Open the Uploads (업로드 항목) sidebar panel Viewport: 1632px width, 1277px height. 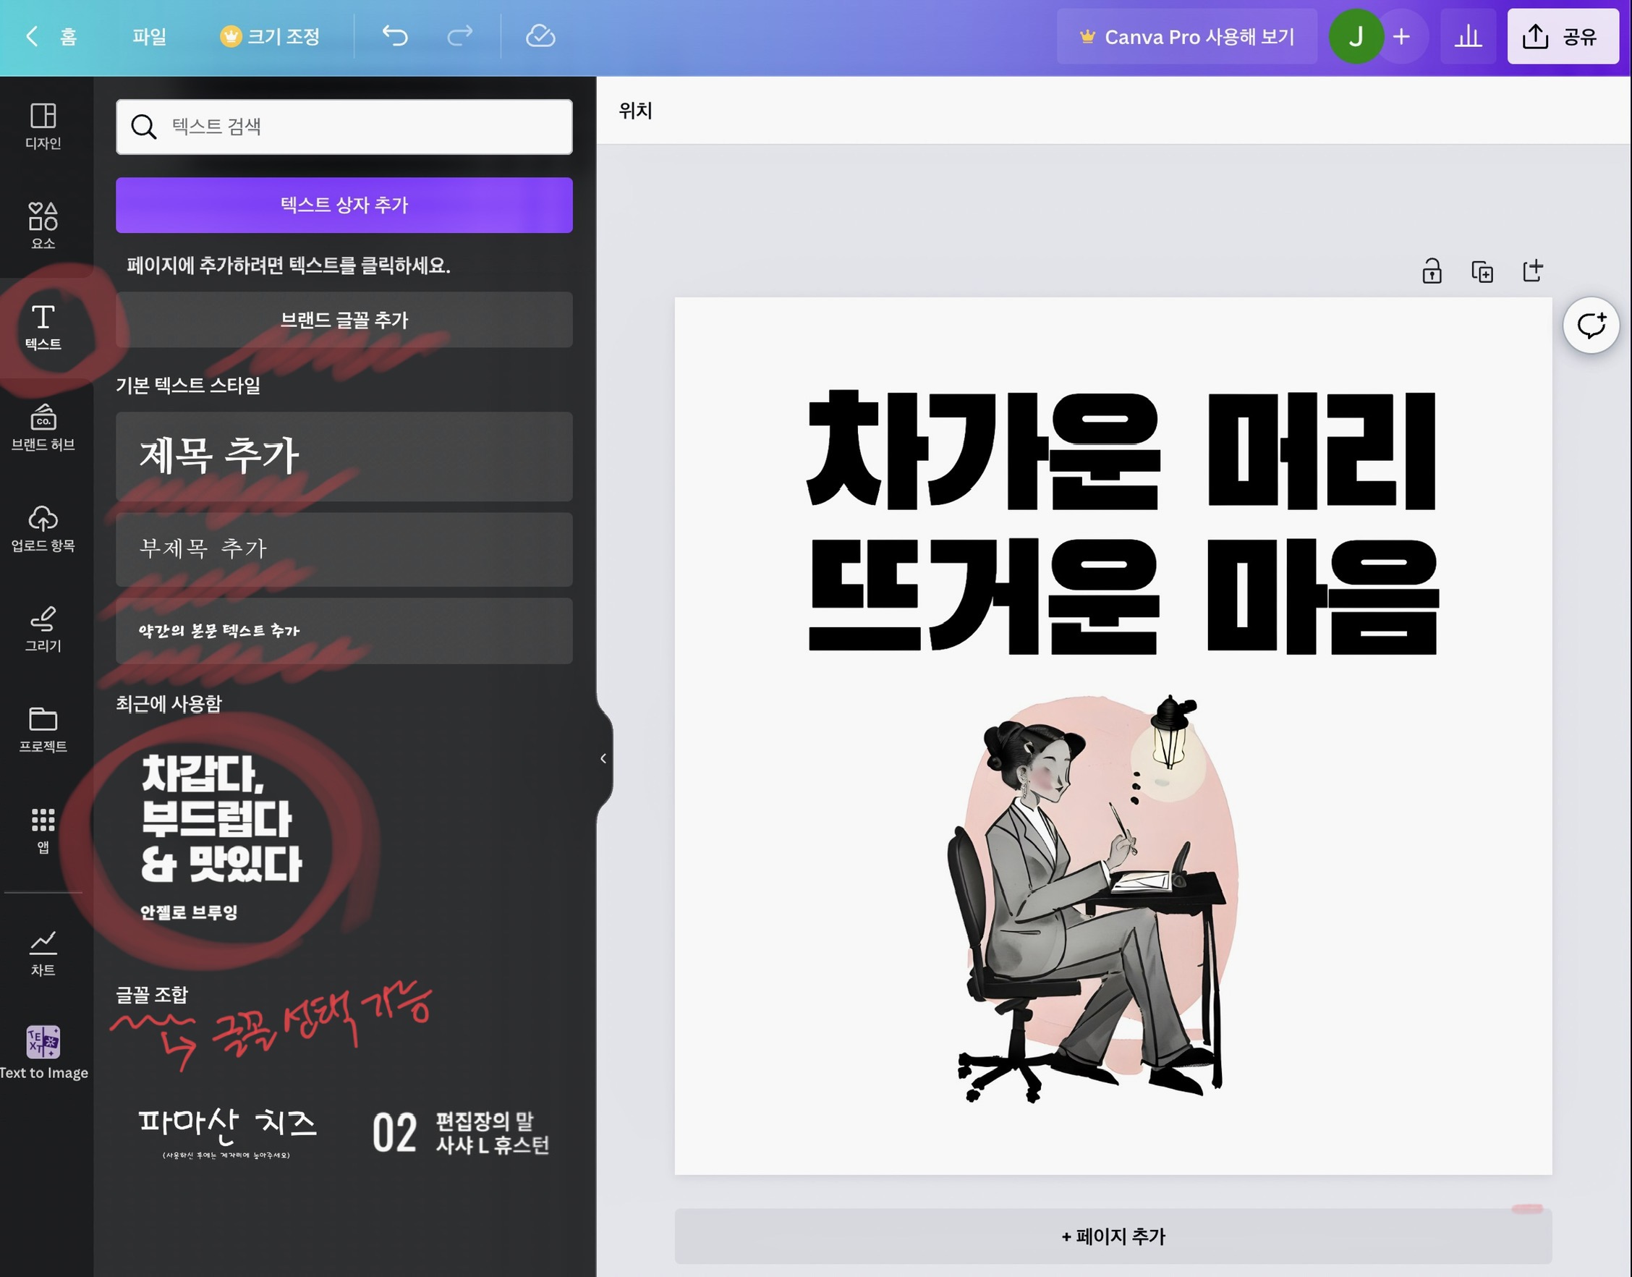pos(43,528)
